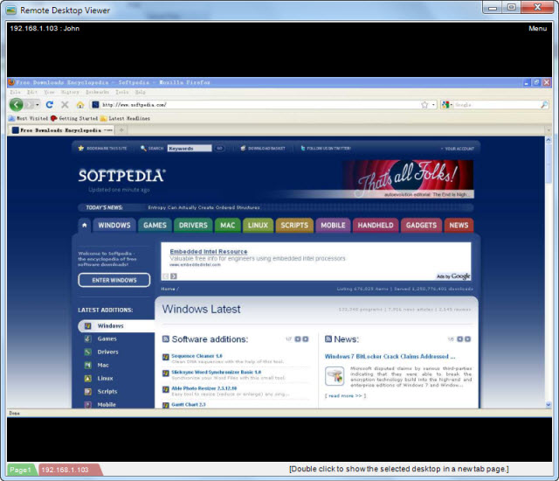This screenshot has height=481, width=559.
Task: Open Firefox File menu
Action: (15, 92)
